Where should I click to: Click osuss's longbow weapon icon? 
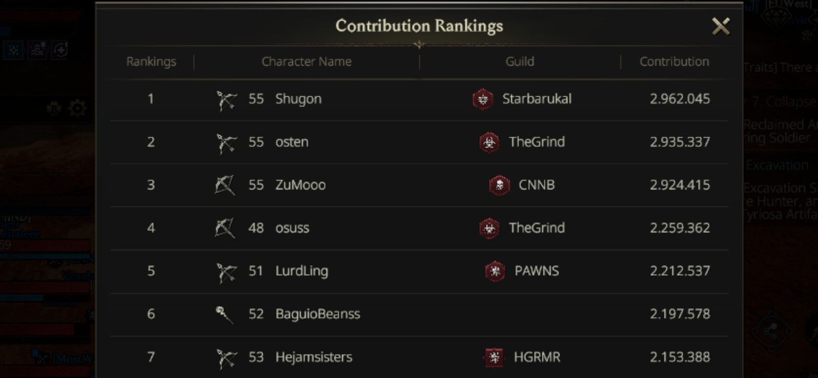225,228
